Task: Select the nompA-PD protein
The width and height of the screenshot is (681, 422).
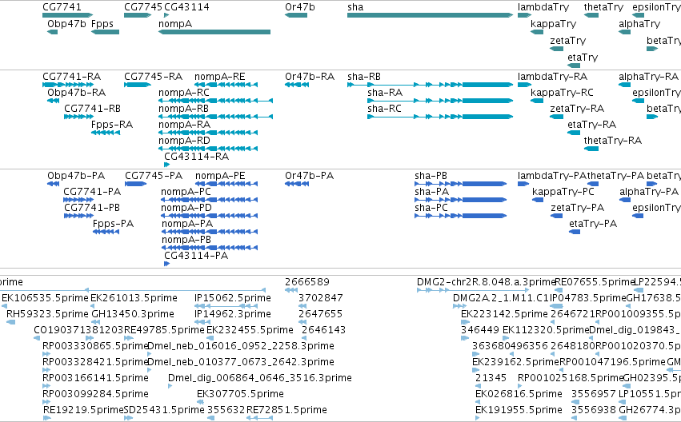Action: pos(210,216)
